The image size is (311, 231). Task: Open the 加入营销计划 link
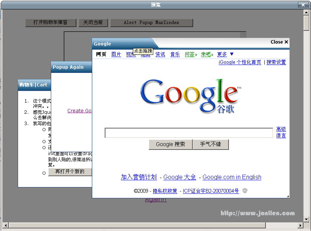pyautogui.click(x=139, y=177)
